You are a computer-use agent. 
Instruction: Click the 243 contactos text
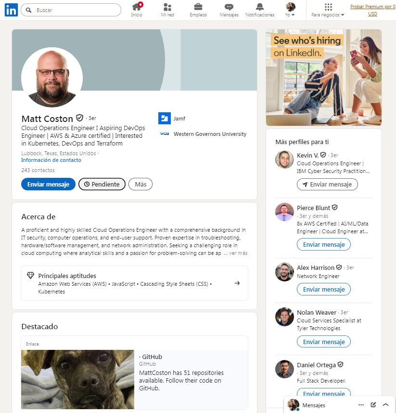pos(38,170)
